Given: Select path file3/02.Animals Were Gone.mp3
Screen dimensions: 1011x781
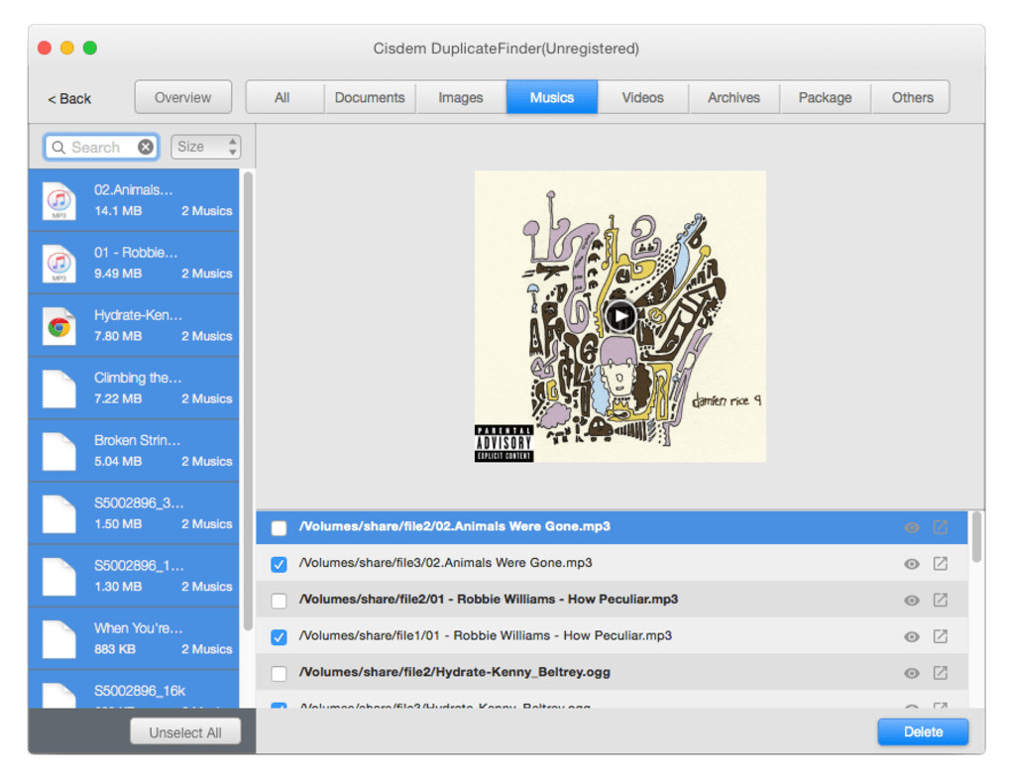Looking at the screenshot, I should (612, 563).
